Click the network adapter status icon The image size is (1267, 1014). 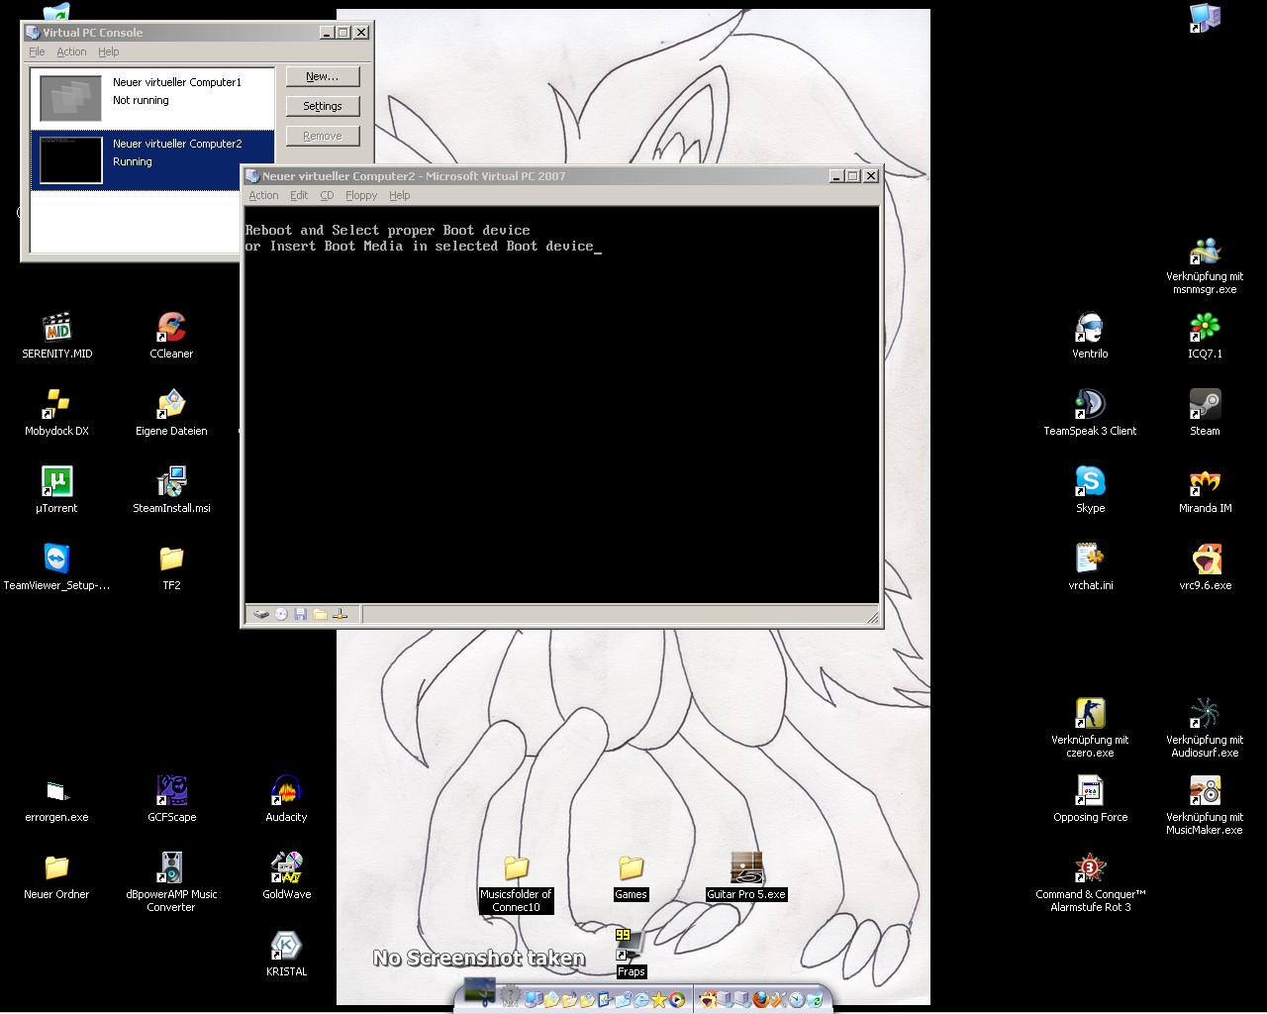pyautogui.click(x=341, y=615)
